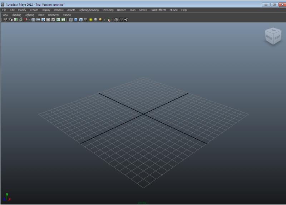Open camera attributes from panel toolbar
The height and width of the screenshot is (205, 286).
tap(10, 20)
